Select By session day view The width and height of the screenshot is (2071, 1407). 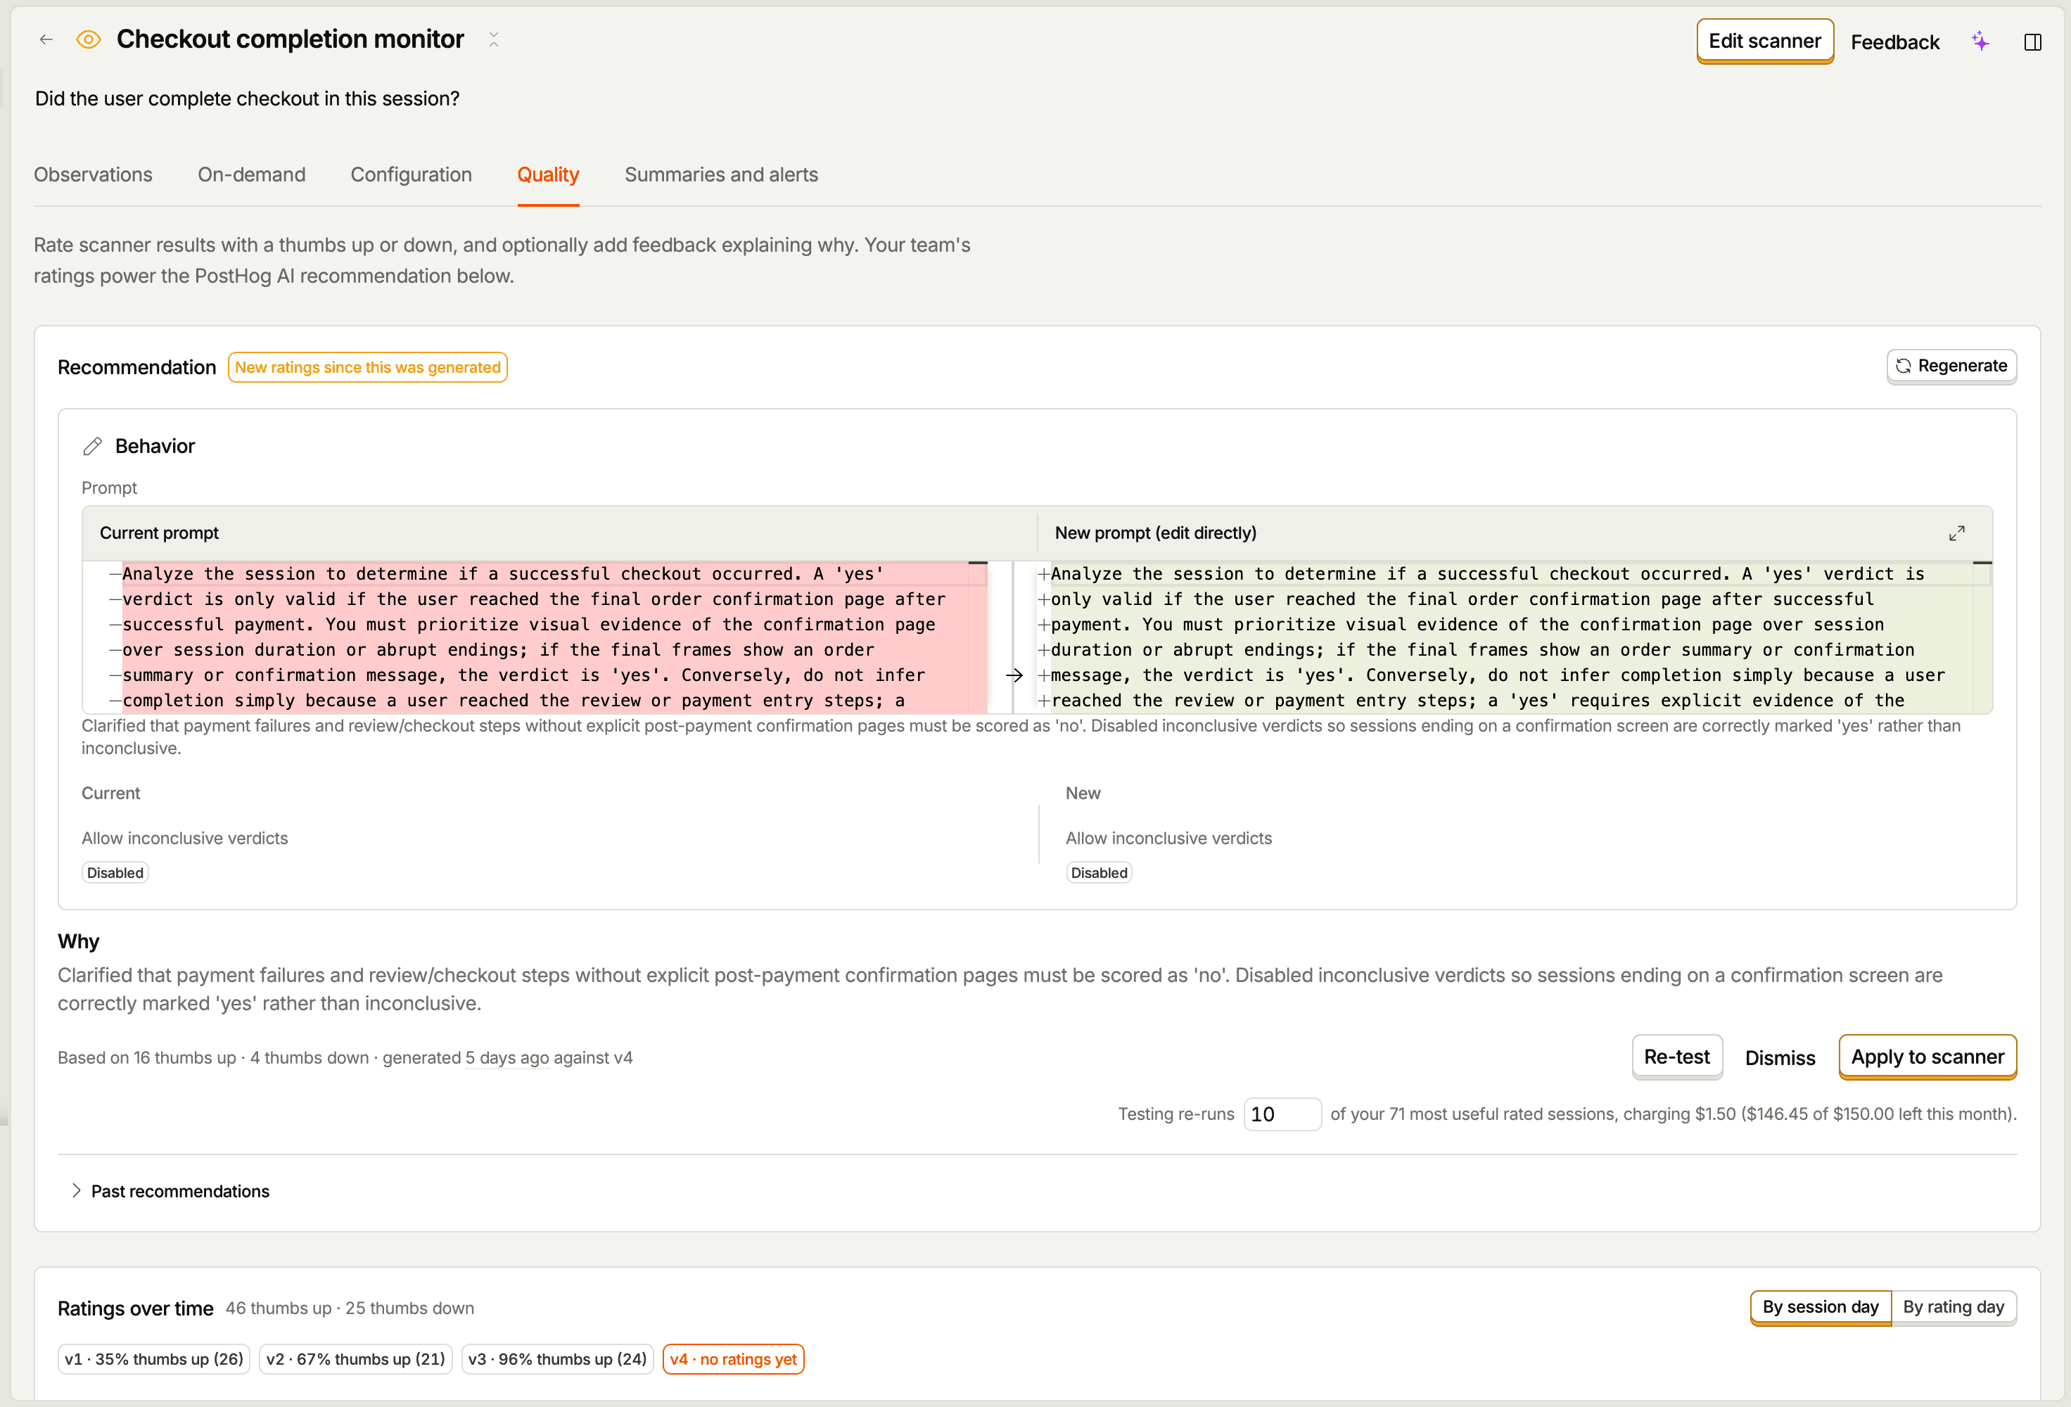click(1821, 1306)
